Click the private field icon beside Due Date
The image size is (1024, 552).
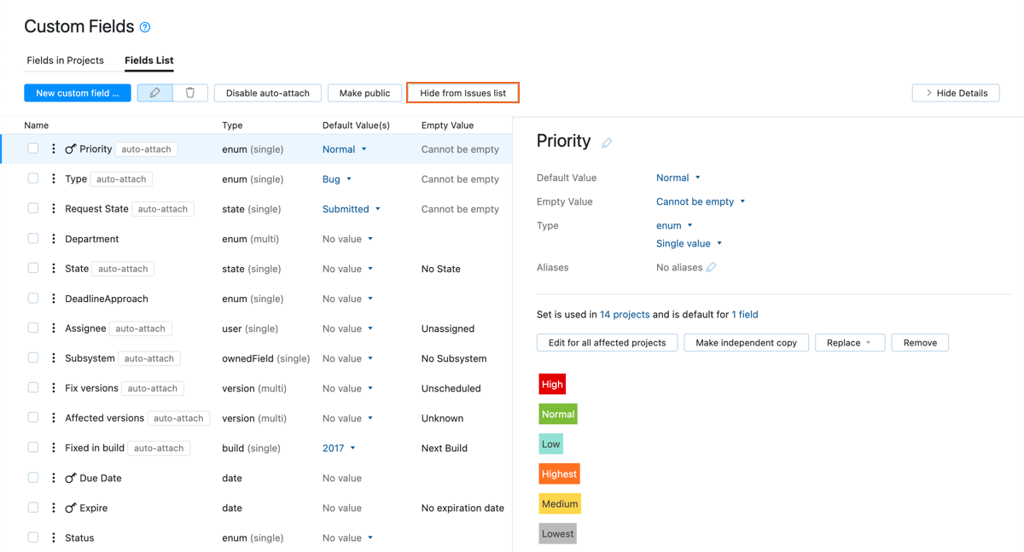coord(70,478)
